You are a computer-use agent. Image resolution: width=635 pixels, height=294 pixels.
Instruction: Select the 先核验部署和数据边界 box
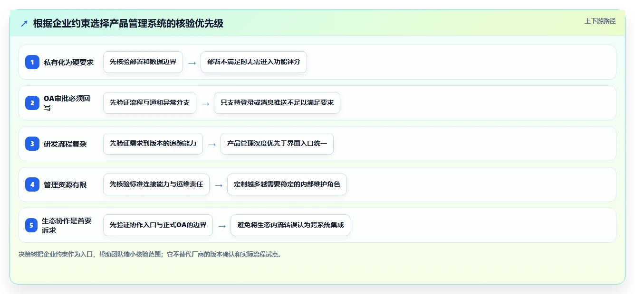point(143,62)
